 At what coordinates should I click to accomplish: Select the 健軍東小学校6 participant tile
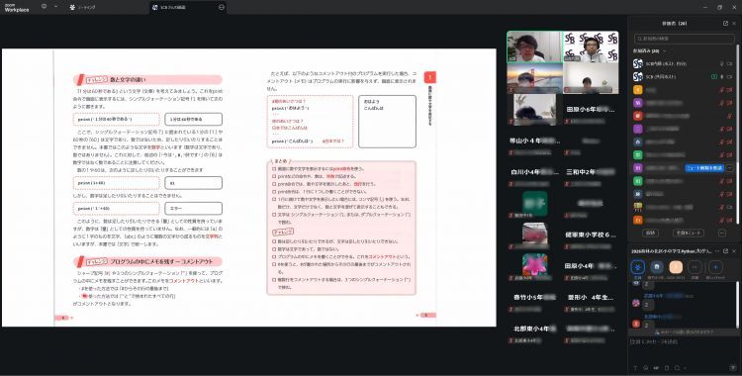coord(591,235)
